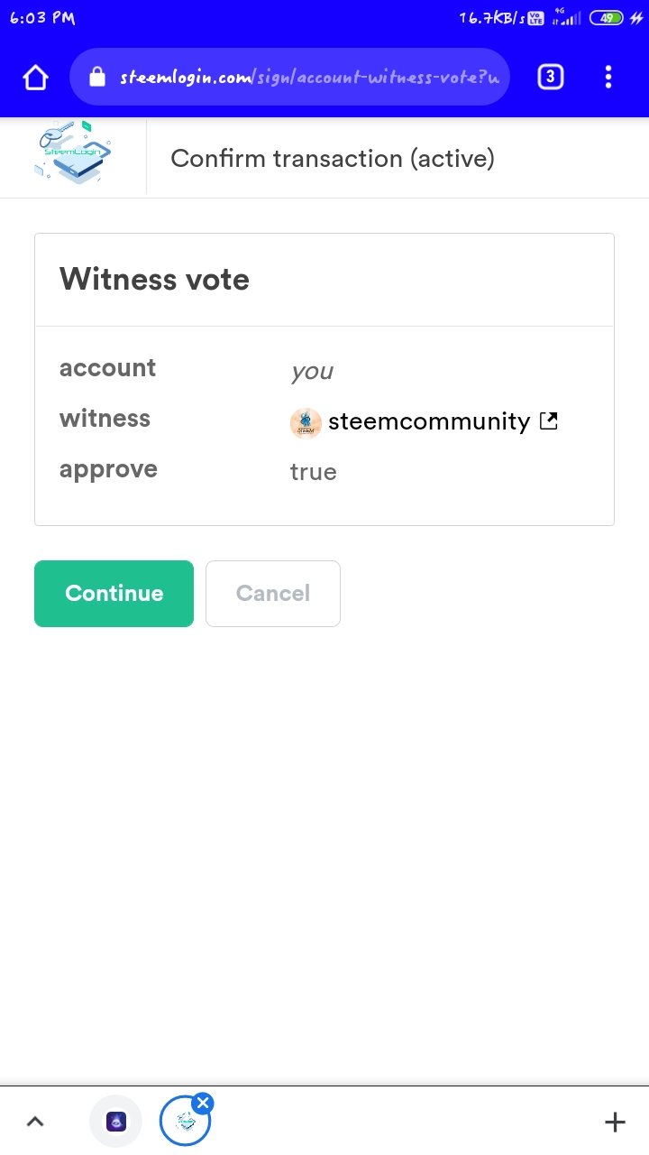The width and height of the screenshot is (649, 1155).
Task: Close the SteemLogin tab with blue X
Action: click(203, 1102)
